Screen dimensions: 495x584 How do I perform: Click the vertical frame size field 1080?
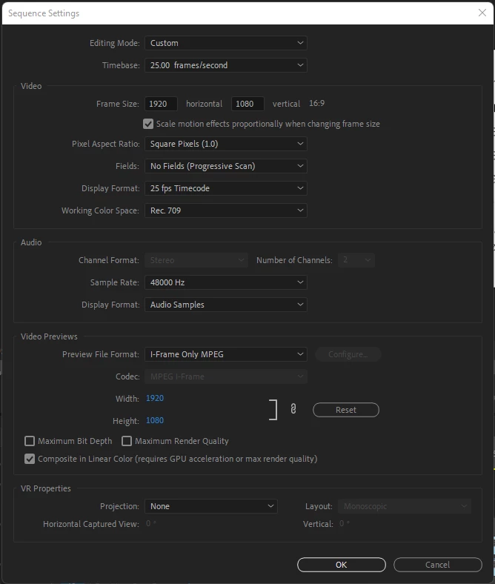click(x=247, y=104)
